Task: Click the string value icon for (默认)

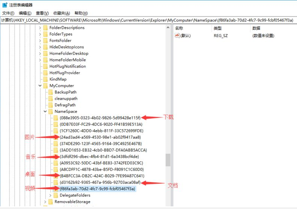Action: (177, 36)
